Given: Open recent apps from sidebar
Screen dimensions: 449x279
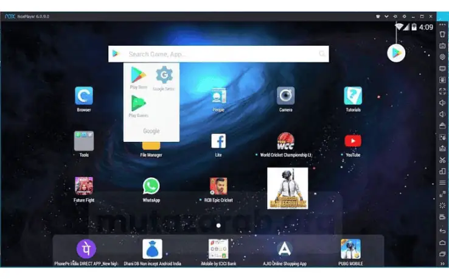Looking at the screenshot, I should pos(442,254).
